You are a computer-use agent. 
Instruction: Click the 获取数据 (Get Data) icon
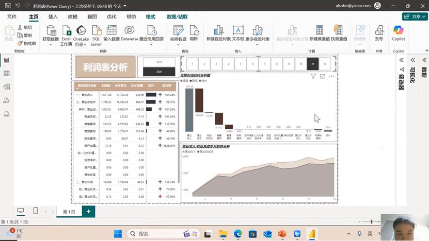tap(50, 31)
